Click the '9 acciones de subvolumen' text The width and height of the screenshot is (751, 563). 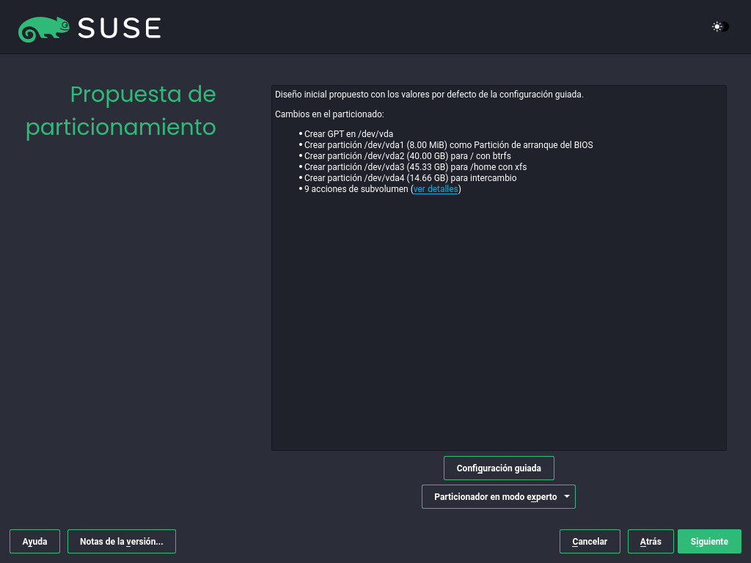coord(356,189)
